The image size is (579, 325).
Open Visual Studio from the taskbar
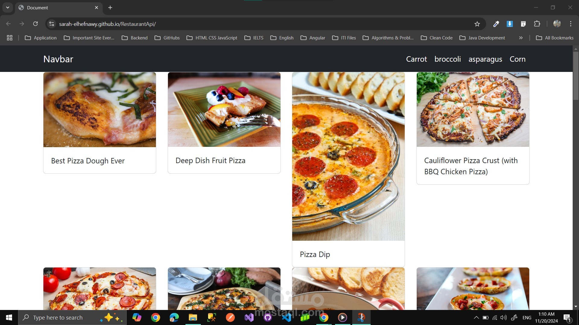pyautogui.click(x=249, y=317)
